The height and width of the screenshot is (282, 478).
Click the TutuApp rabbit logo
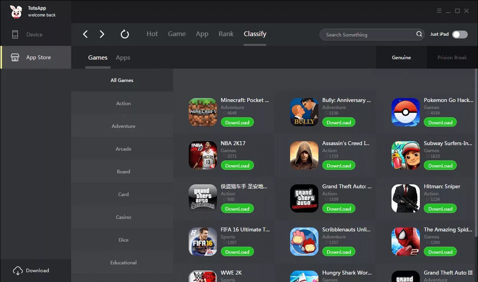pos(16,12)
